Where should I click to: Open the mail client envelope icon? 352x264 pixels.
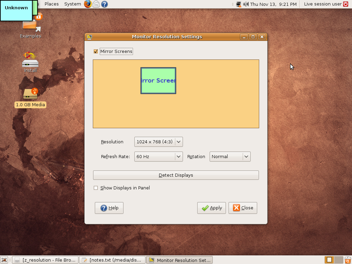click(x=96, y=4)
